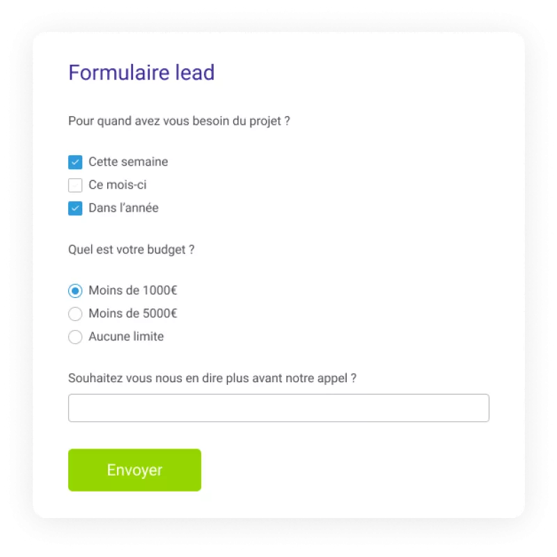
Task: Click the "Dans l'année" label text
Action: 123,208
